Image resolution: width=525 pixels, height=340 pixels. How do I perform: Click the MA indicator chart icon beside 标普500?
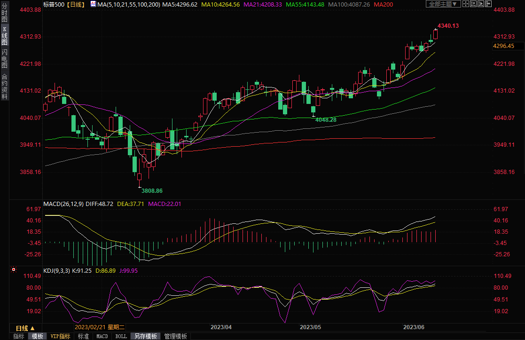tap(93, 4)
